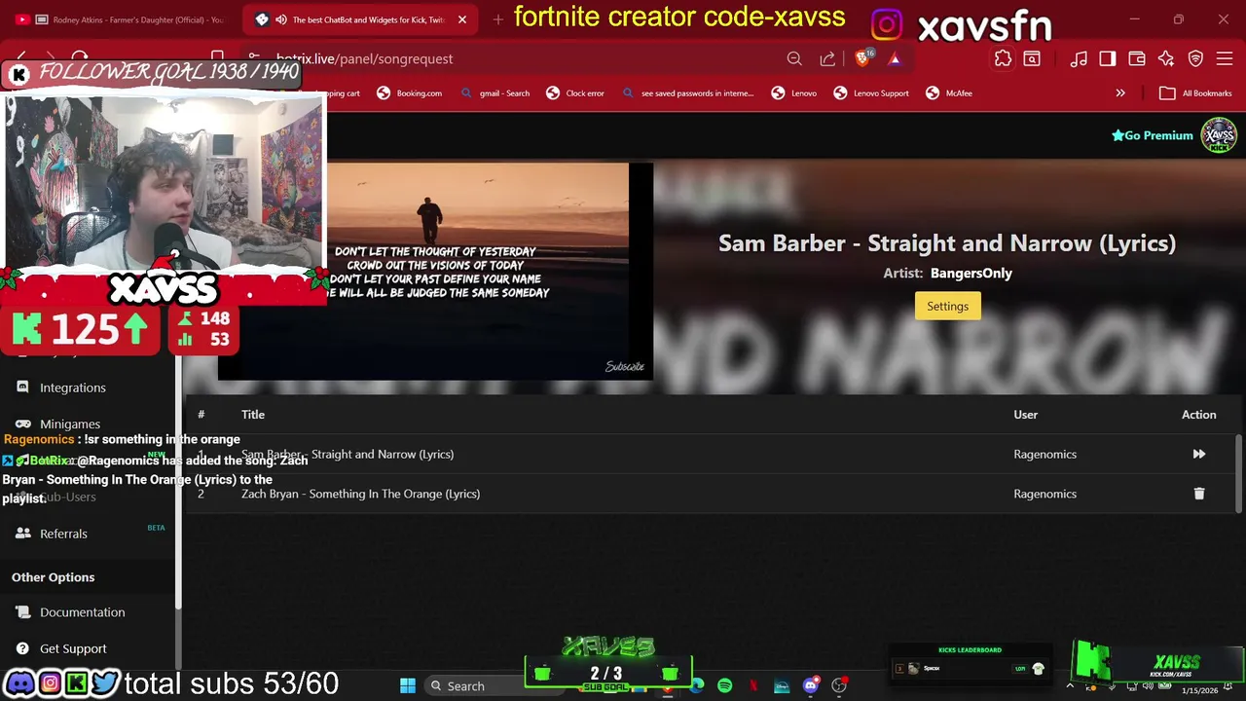The width and height of the screenshot is (1246, 701).
Task: Open Leo AI sparkle icon
Action: pos(1166,58)
